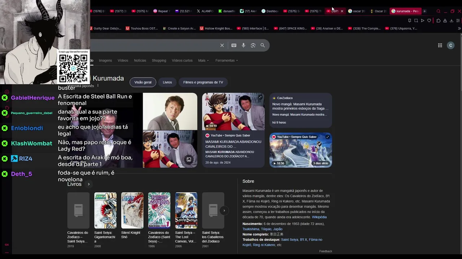Show hidden bookmarks with the double chevron

[x=459, y=28]
